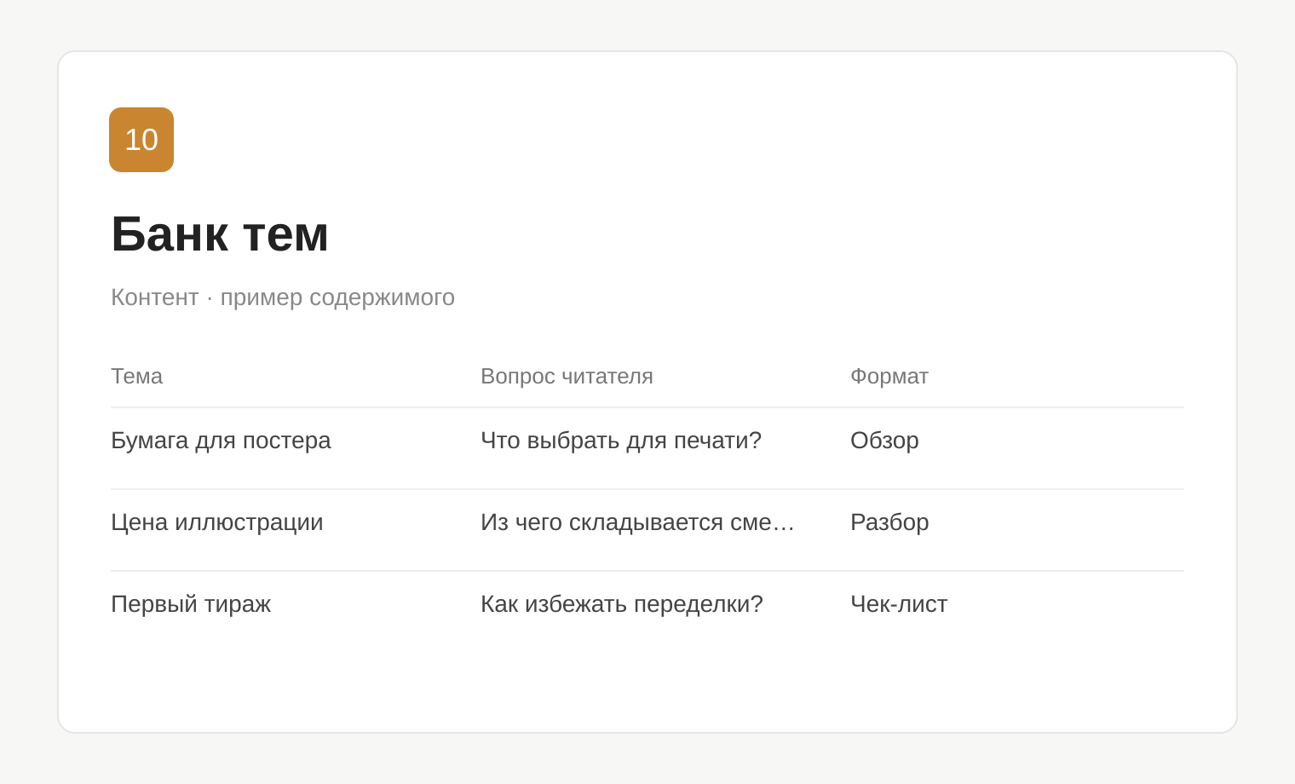
Task: Select the cell 'Как избежать переделки?'
Action: (622, 604)
